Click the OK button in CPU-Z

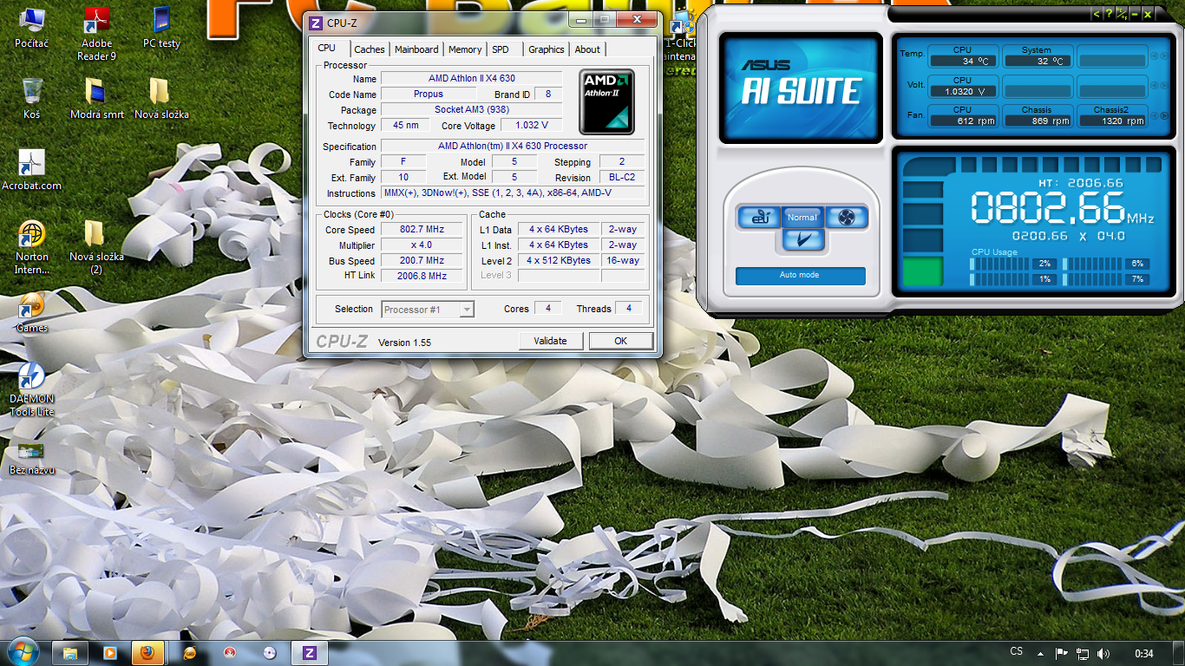(x=620, y=341)
